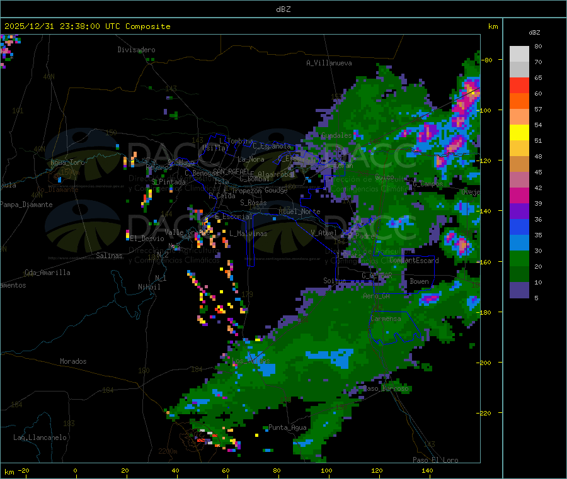Click the '2200m' elevation label
Viewport: 567px width, 479px height.
(x=168, y=451)
